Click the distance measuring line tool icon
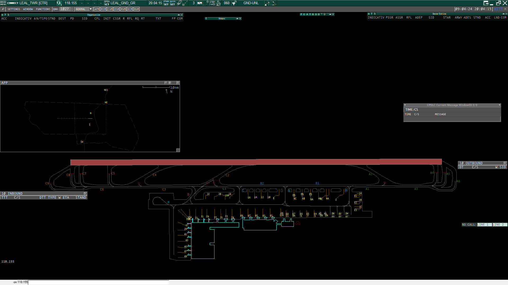508x285 pixels. 185,3
